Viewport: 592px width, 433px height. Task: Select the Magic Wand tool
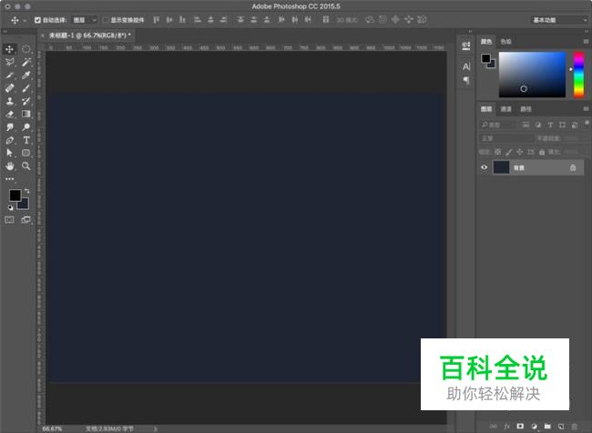(x=26, y=62)
